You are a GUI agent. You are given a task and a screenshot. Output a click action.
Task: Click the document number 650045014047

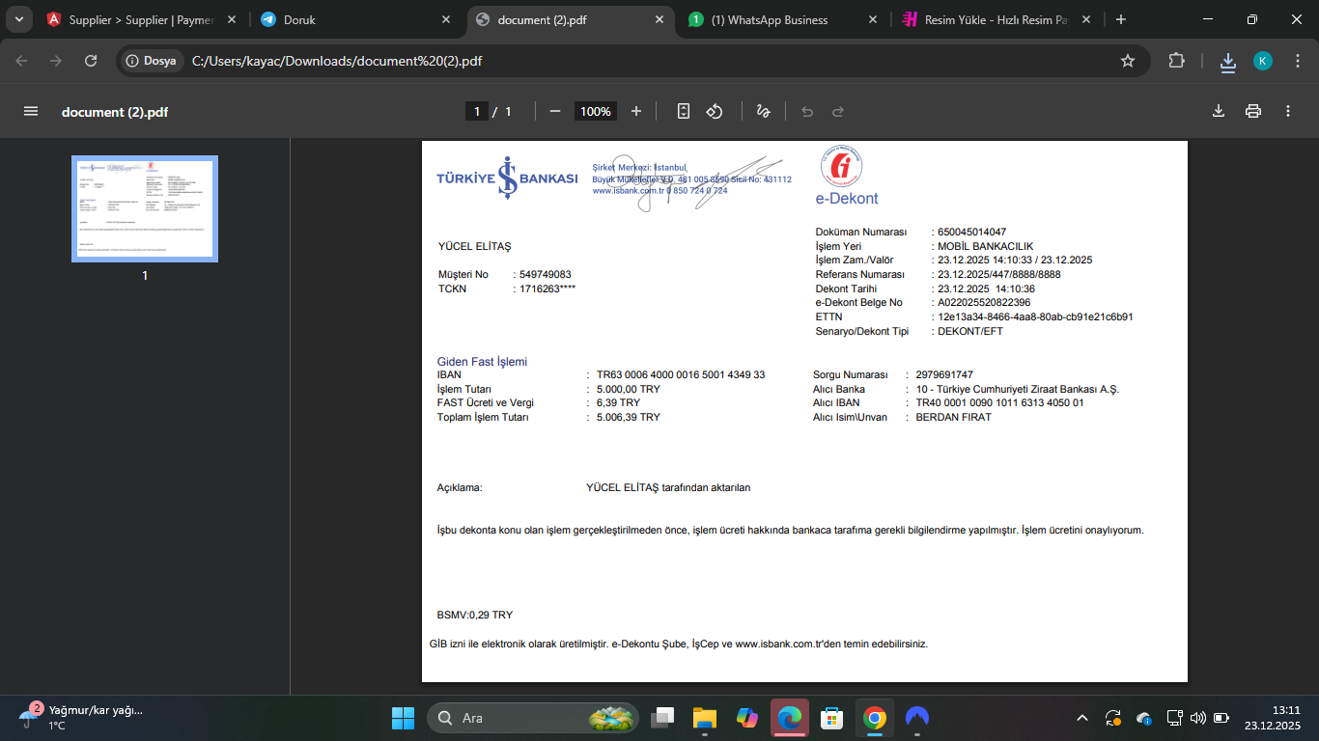click(x=971, y=233)
